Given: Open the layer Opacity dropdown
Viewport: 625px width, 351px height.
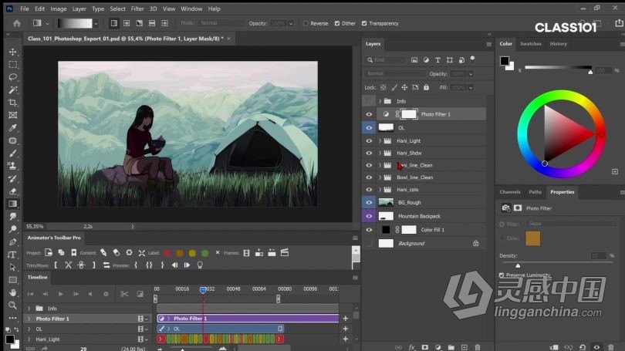Looking at the screenshot, I should [471, 74].
